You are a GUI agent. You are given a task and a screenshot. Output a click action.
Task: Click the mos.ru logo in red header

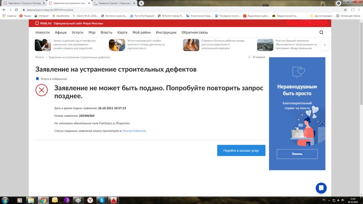point(43,24)
